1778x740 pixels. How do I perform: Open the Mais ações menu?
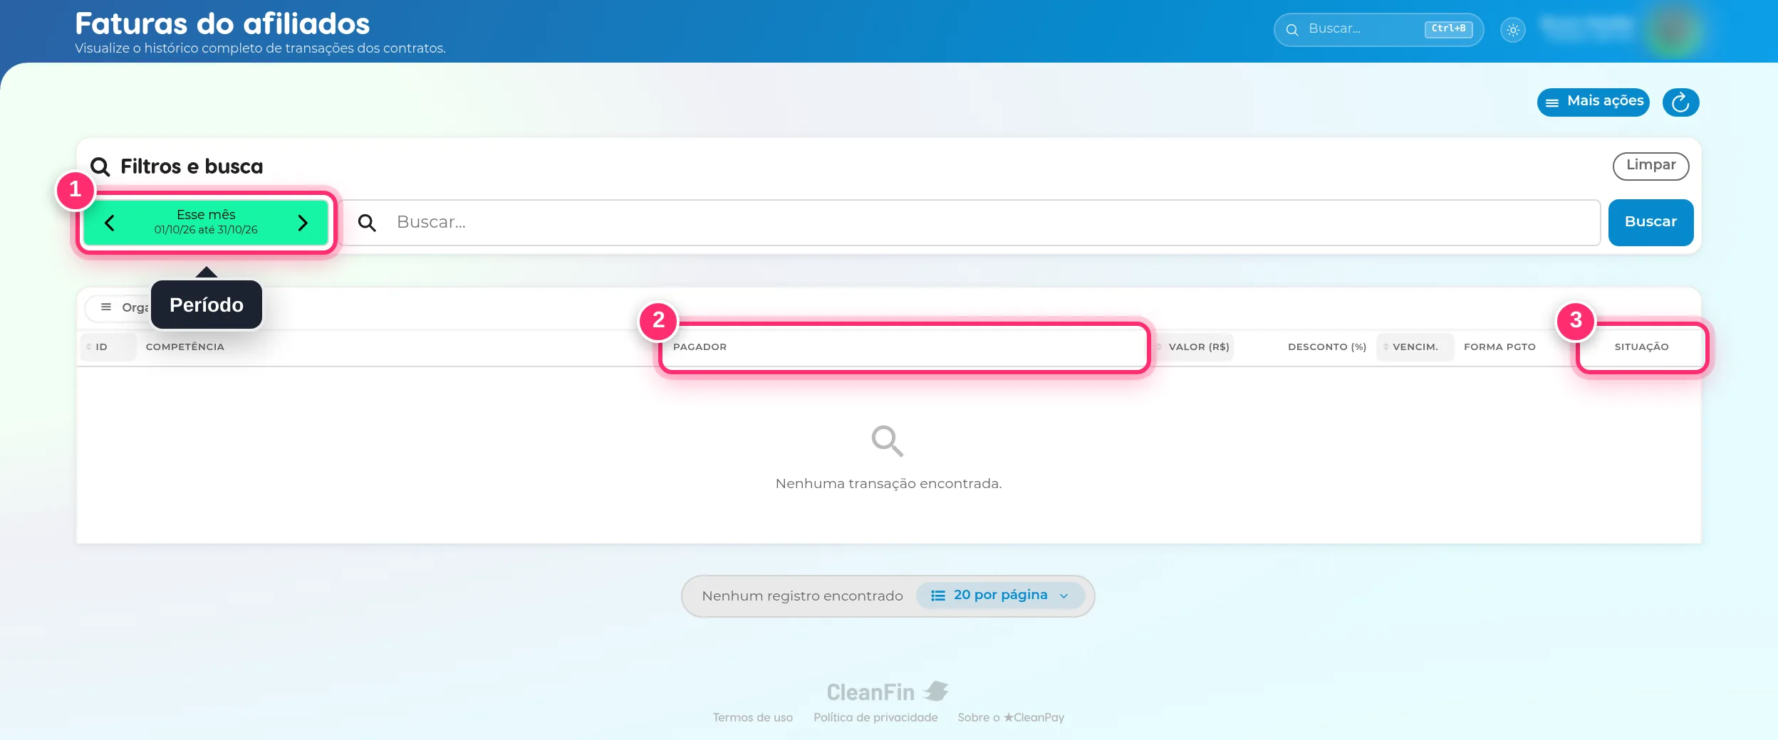(1594, 102)
